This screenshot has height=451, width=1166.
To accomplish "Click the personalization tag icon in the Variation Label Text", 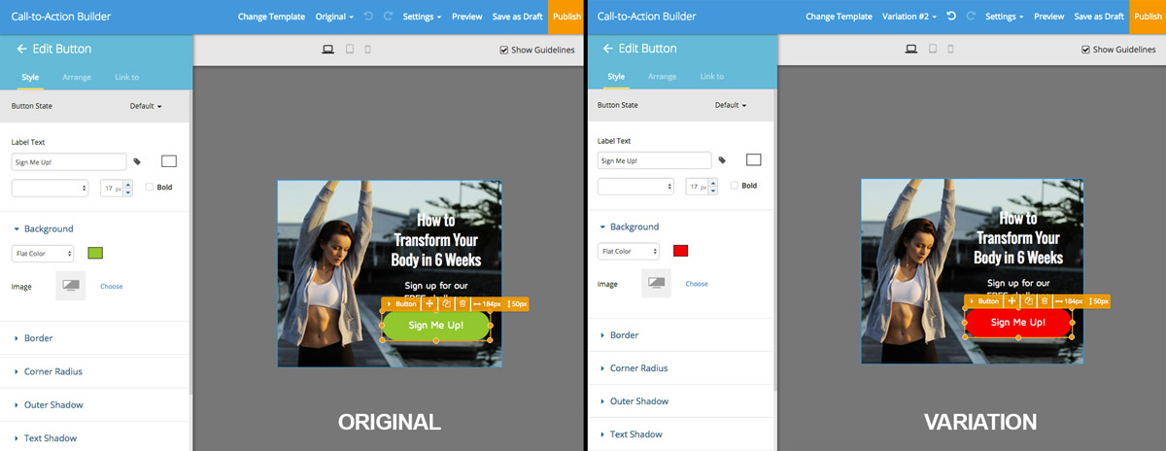I will pyautogui.click(x=723, y=159).
